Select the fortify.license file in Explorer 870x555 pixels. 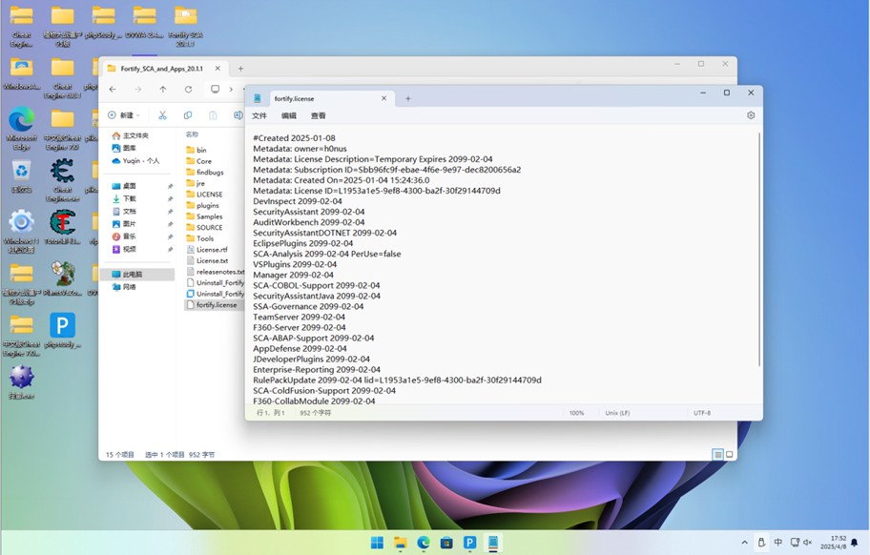[215, 305]
